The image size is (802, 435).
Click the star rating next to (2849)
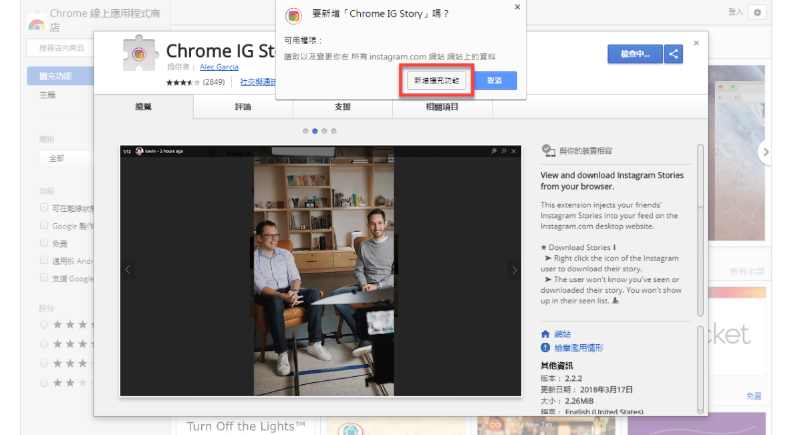point(183,82)
